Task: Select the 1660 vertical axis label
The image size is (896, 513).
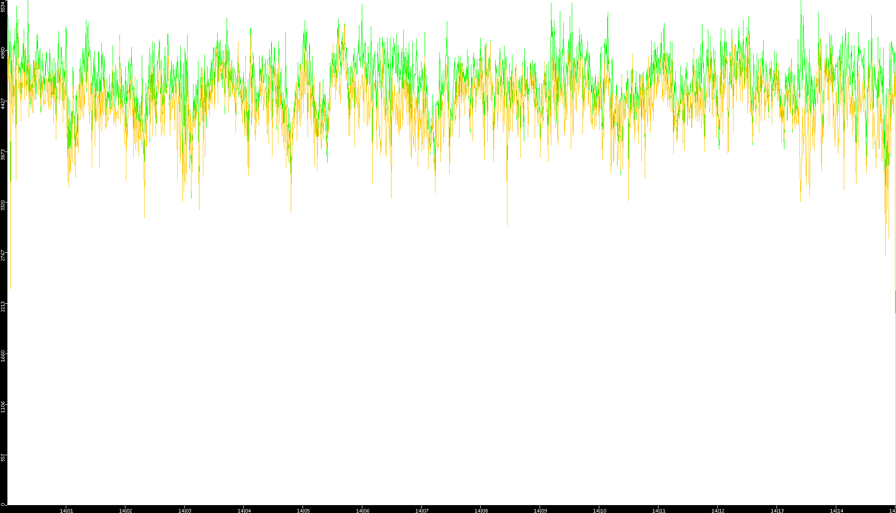Action: pyautogui.click(x=3, y=356)
